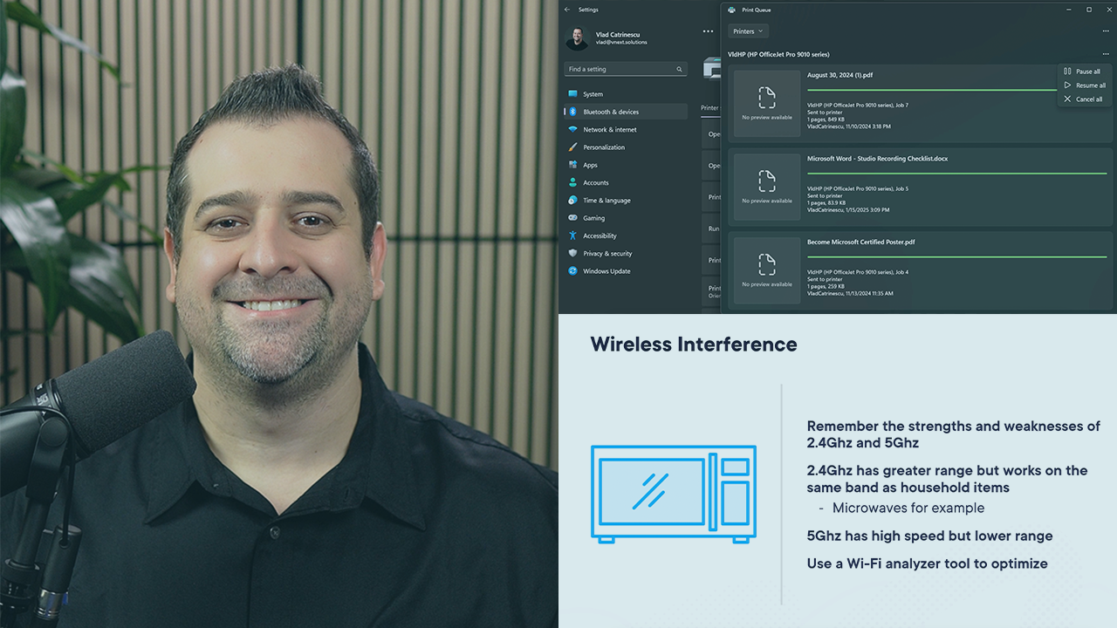1117x628 pixels.
Task: Click the Settings back arrow
Action: coord(567,10)
